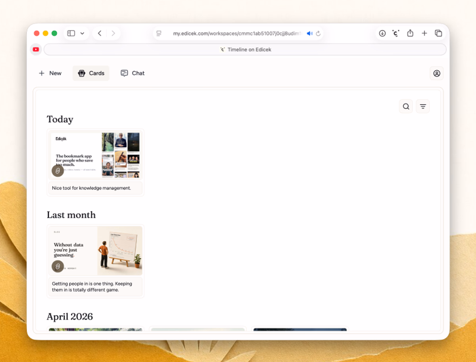Click the Last month section heading
The image size is (476, 362).
71,215
